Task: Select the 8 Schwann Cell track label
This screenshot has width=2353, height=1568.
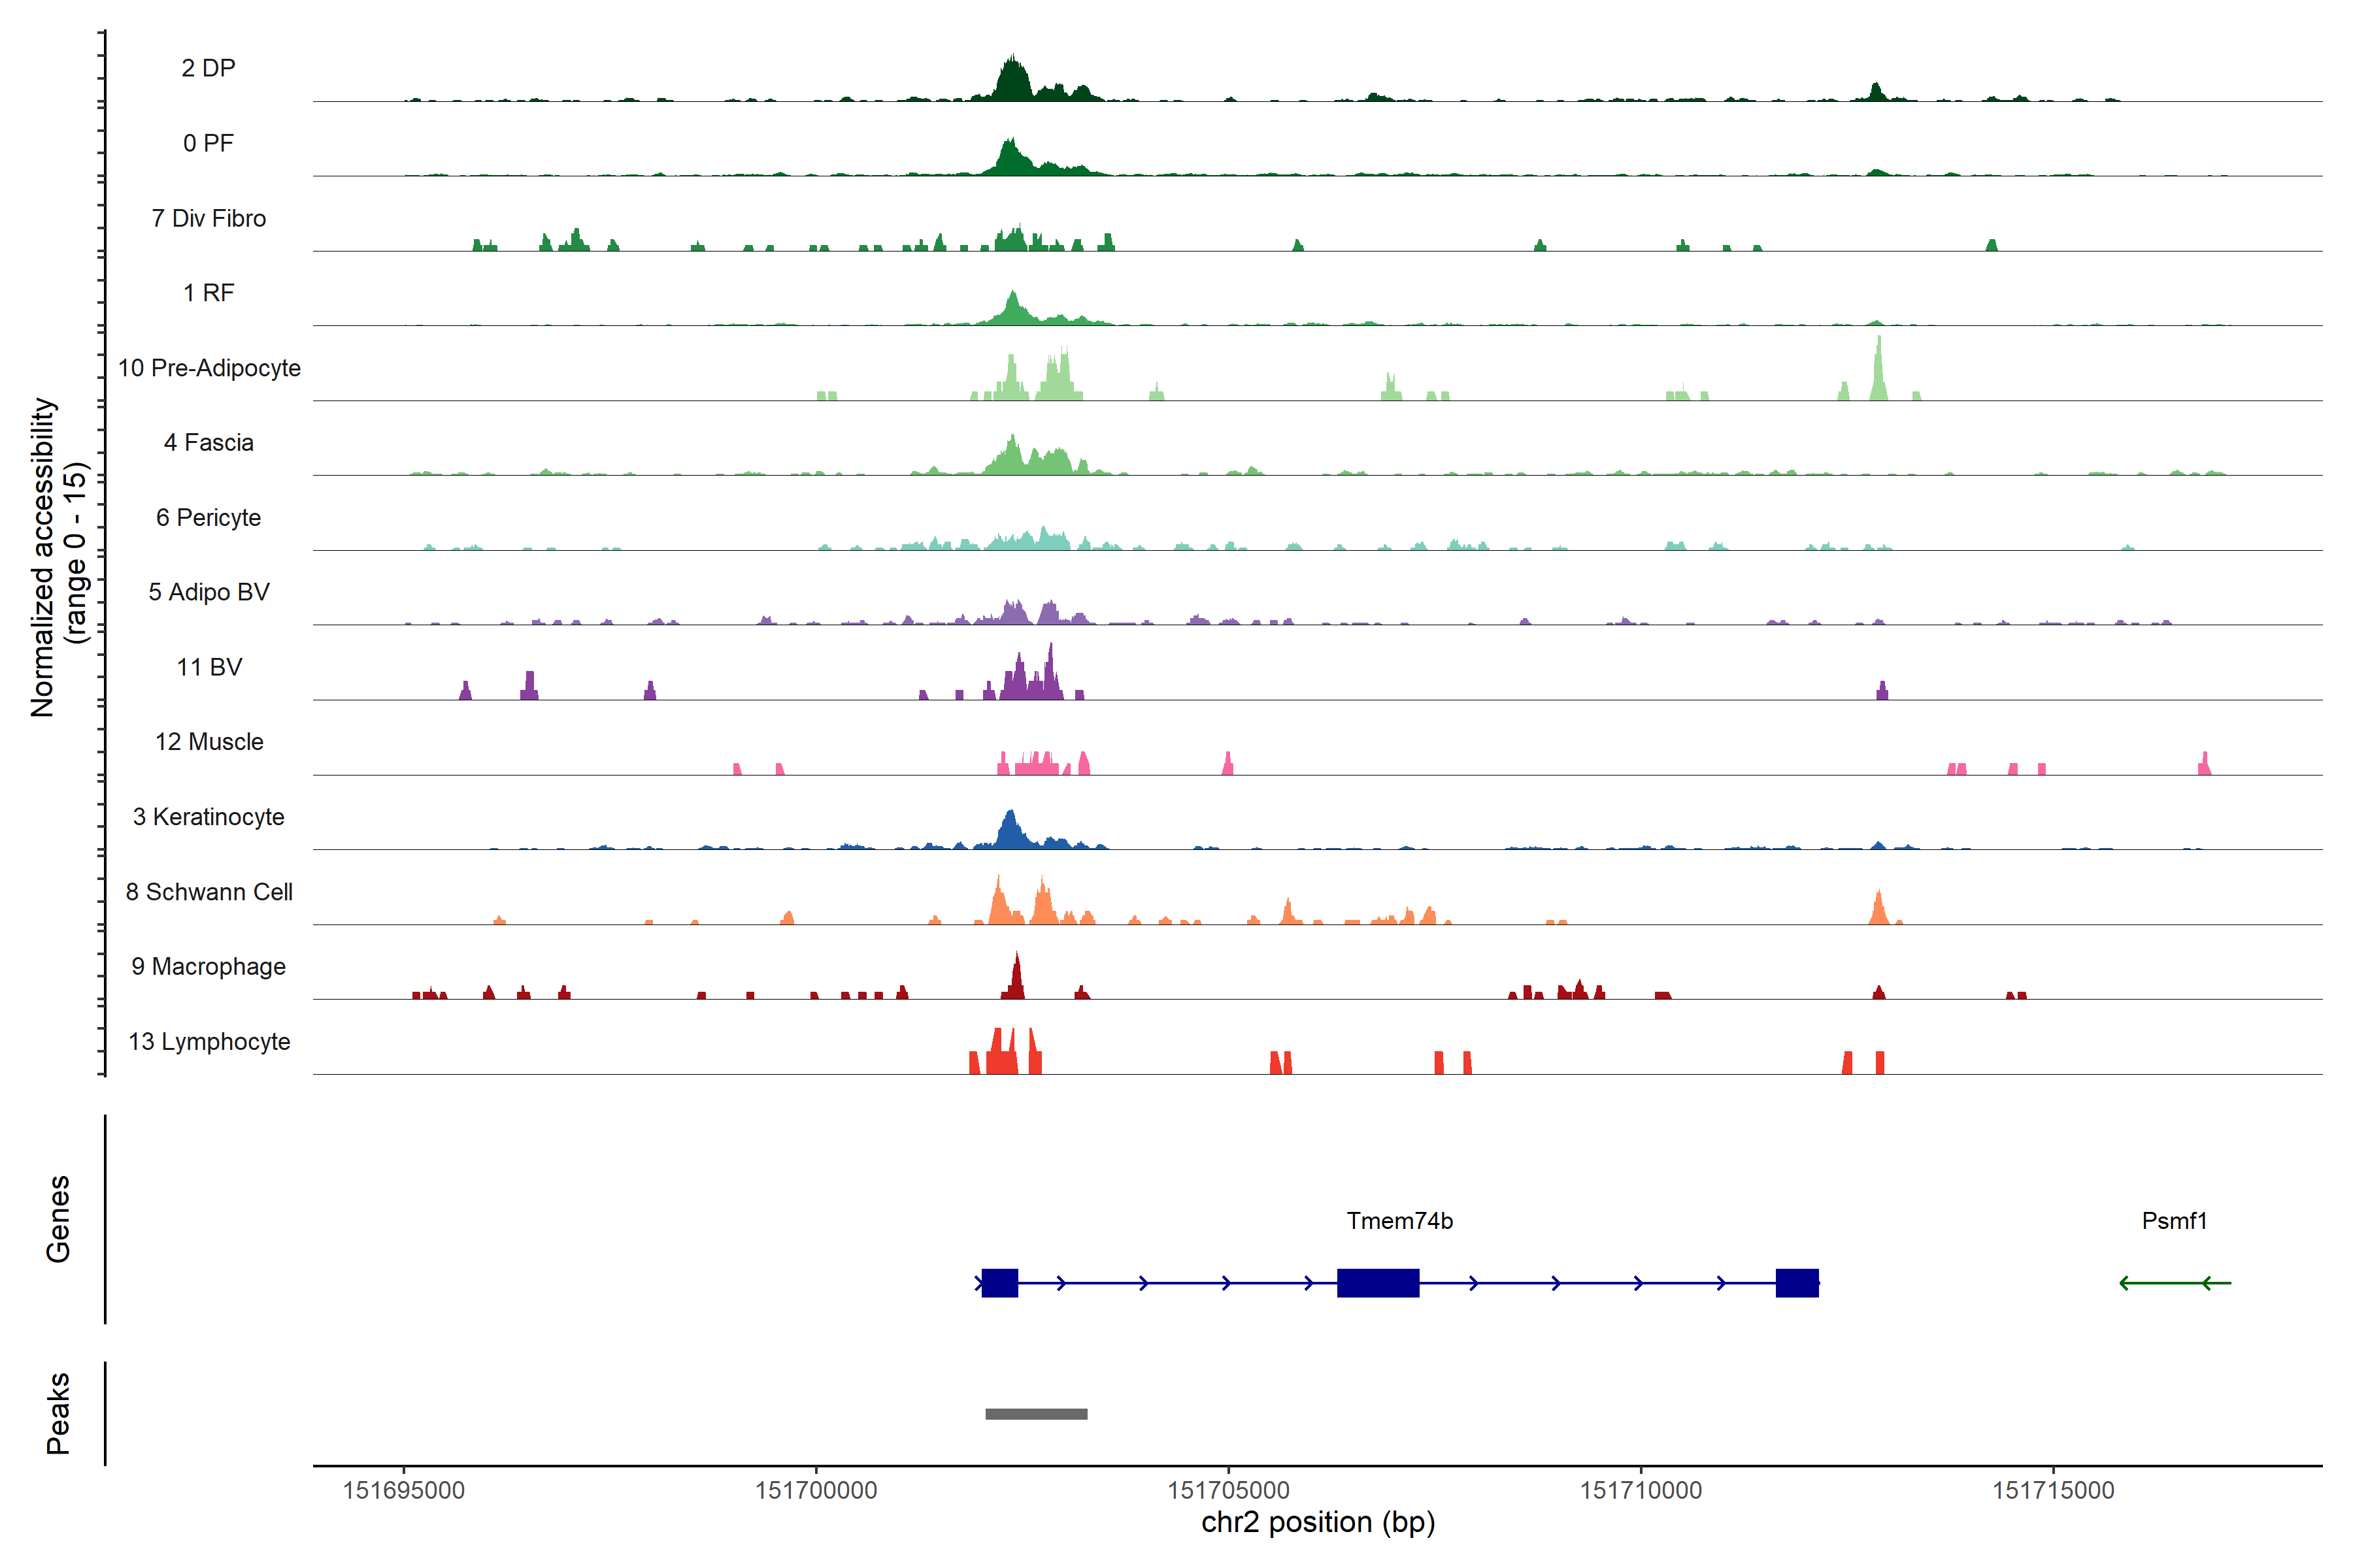Action: [x=209, y=892]
